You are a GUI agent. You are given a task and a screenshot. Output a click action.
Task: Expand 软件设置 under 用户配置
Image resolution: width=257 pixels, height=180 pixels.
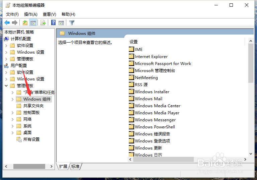coord(6,72)
